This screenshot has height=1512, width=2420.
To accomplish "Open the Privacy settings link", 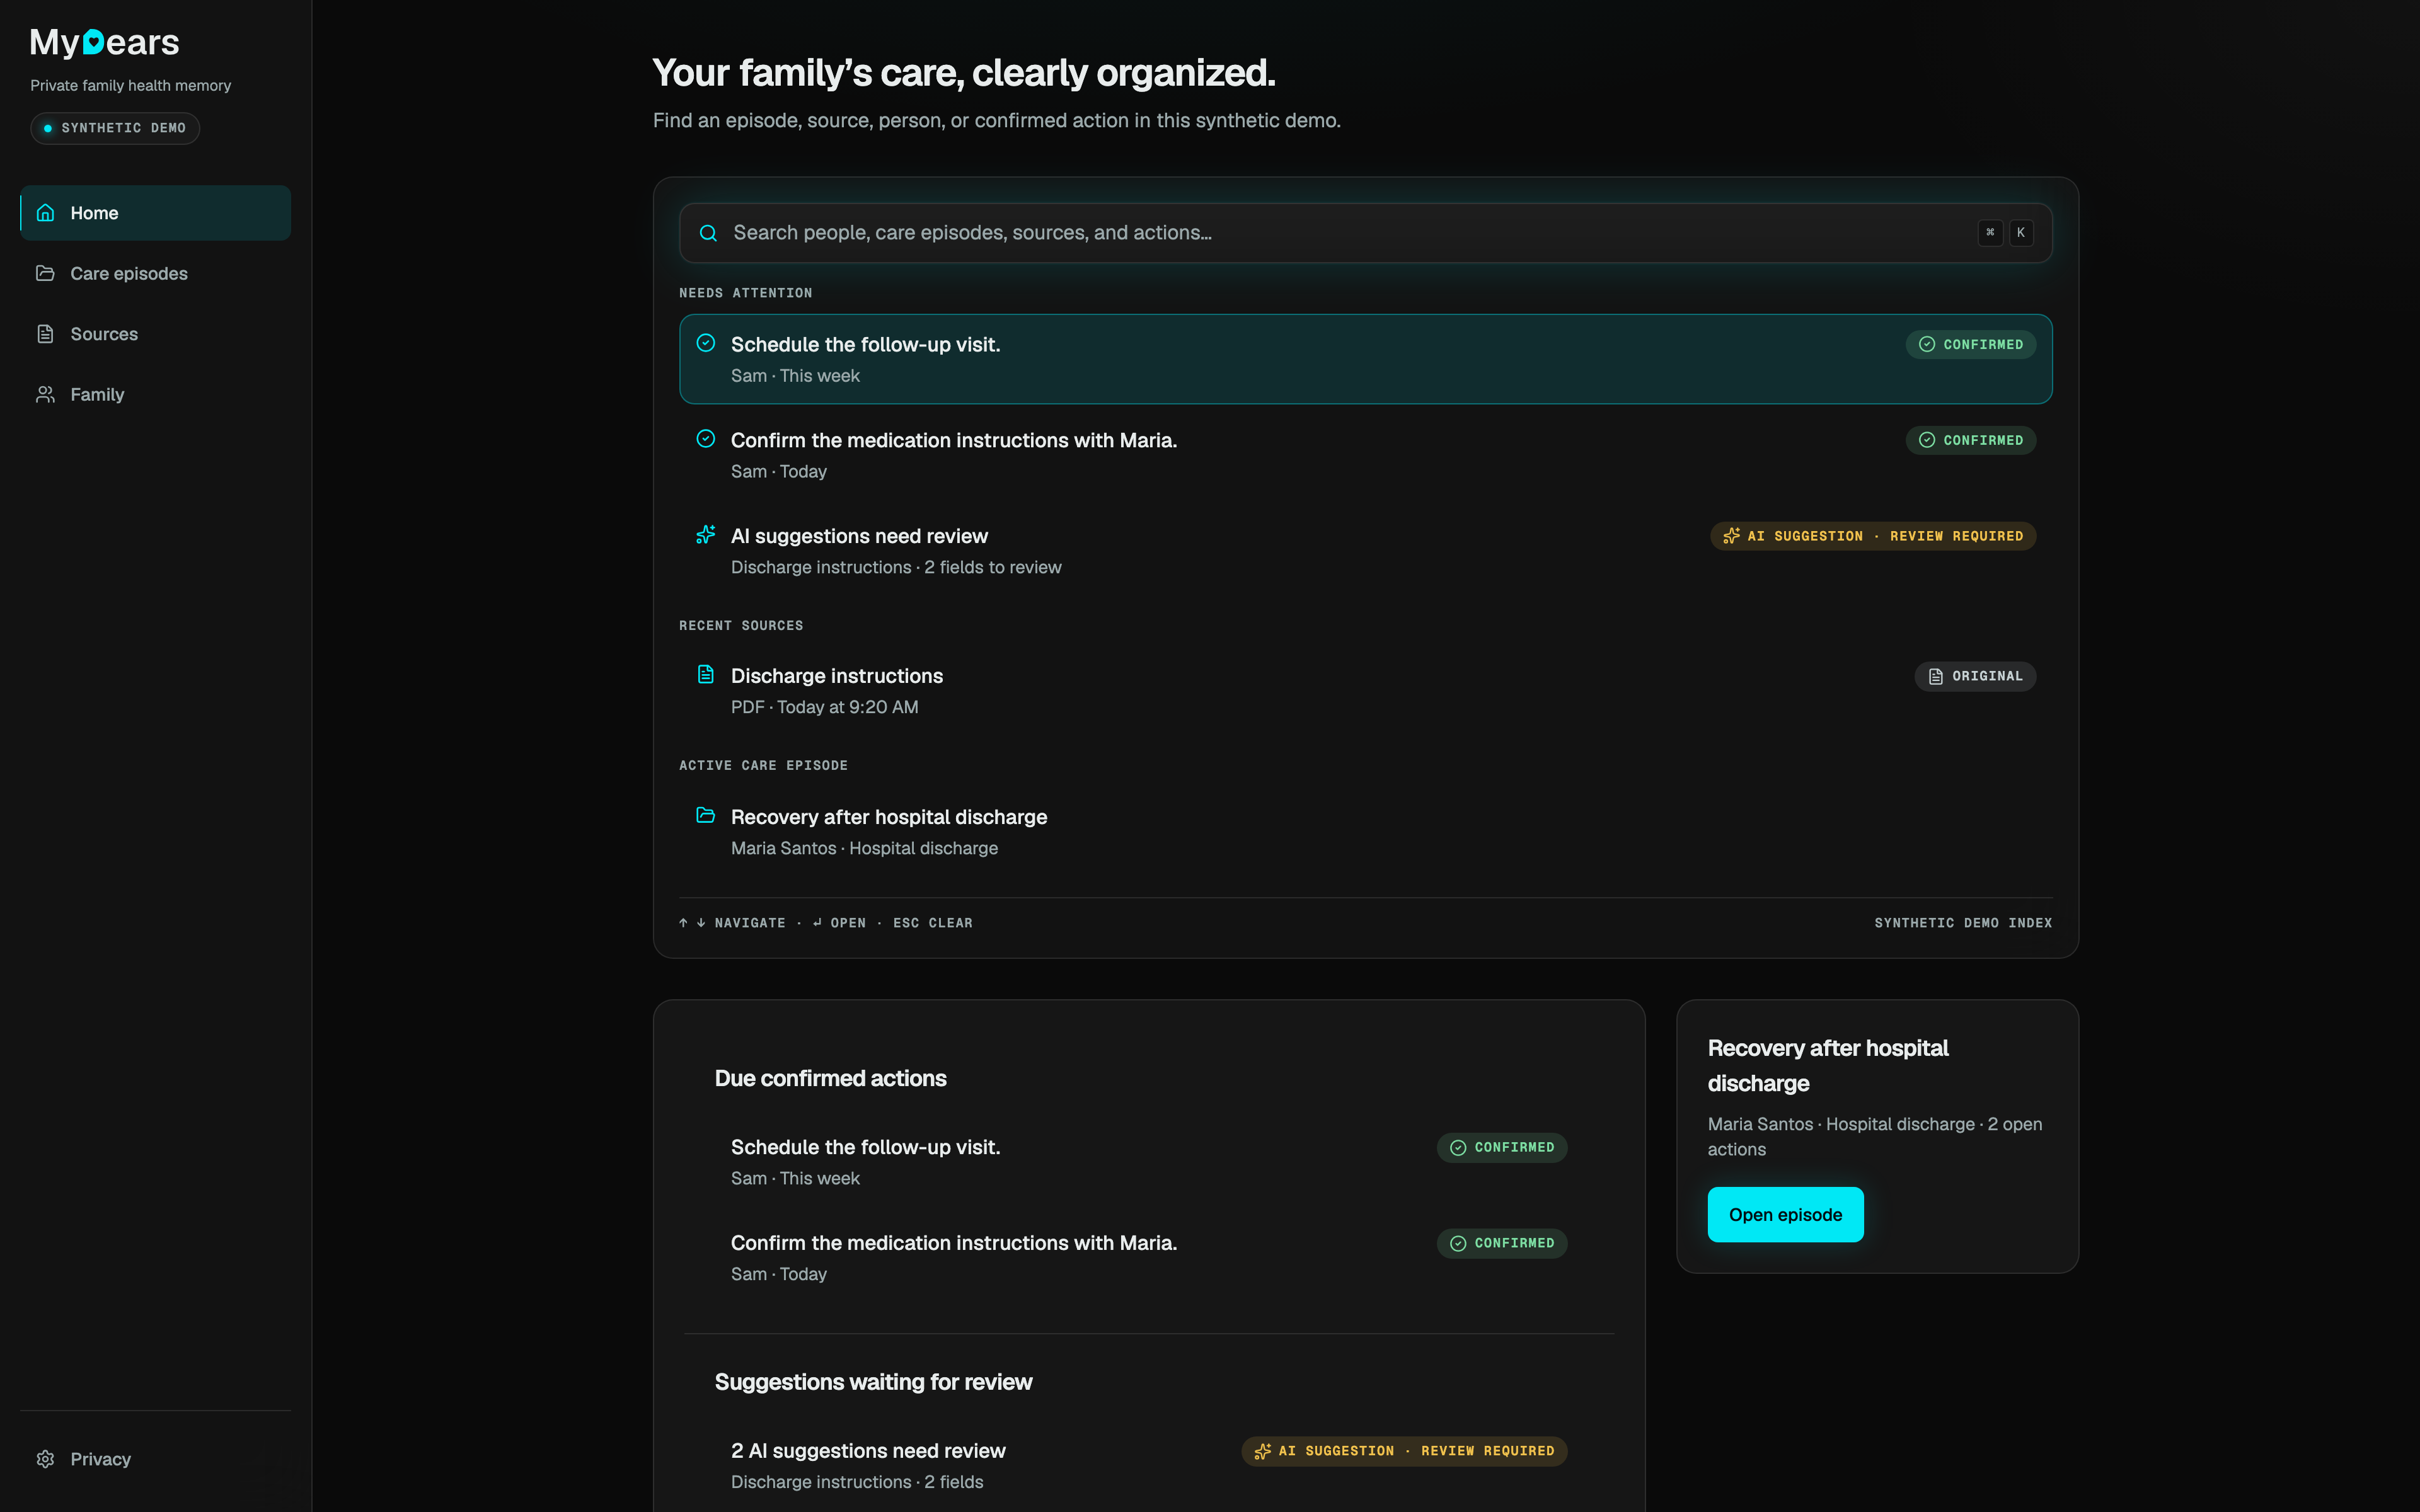I will [x=156, y=1459].
